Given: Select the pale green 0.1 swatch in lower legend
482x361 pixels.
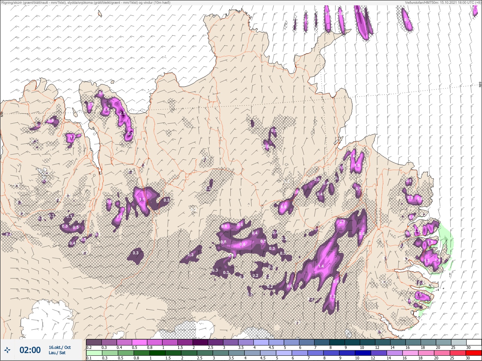Looking at the screenshot, I should (94, 353).
